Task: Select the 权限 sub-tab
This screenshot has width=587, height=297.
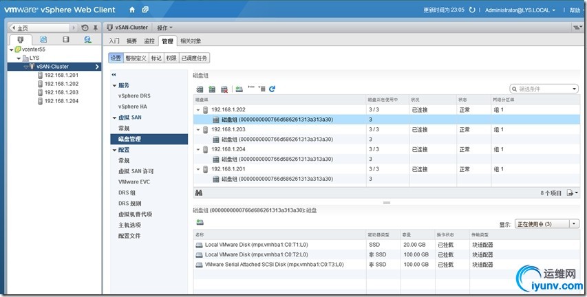Action: (x=171, y=58)
